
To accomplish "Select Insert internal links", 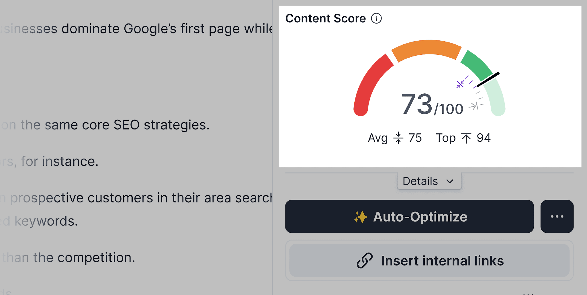I will [428, 260].
